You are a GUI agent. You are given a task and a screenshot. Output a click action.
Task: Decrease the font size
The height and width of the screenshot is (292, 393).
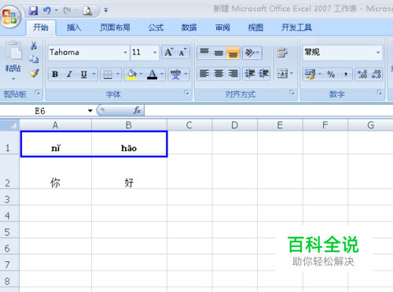(x=182, y=52)
